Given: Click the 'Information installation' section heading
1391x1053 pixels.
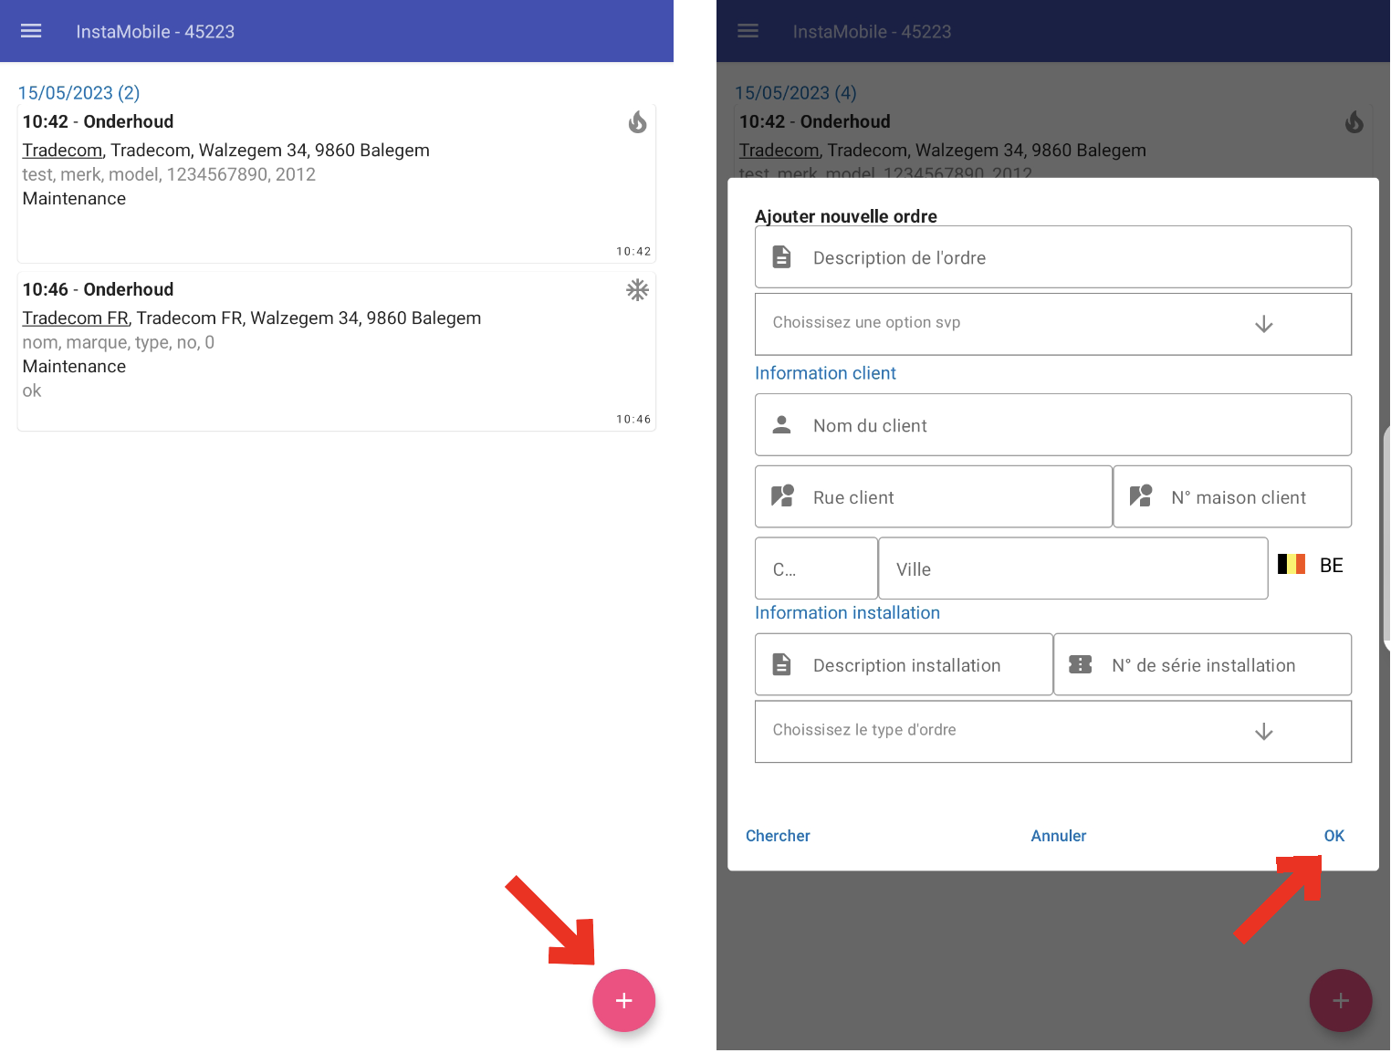Looking at the screenshot, I should (847, 613).
